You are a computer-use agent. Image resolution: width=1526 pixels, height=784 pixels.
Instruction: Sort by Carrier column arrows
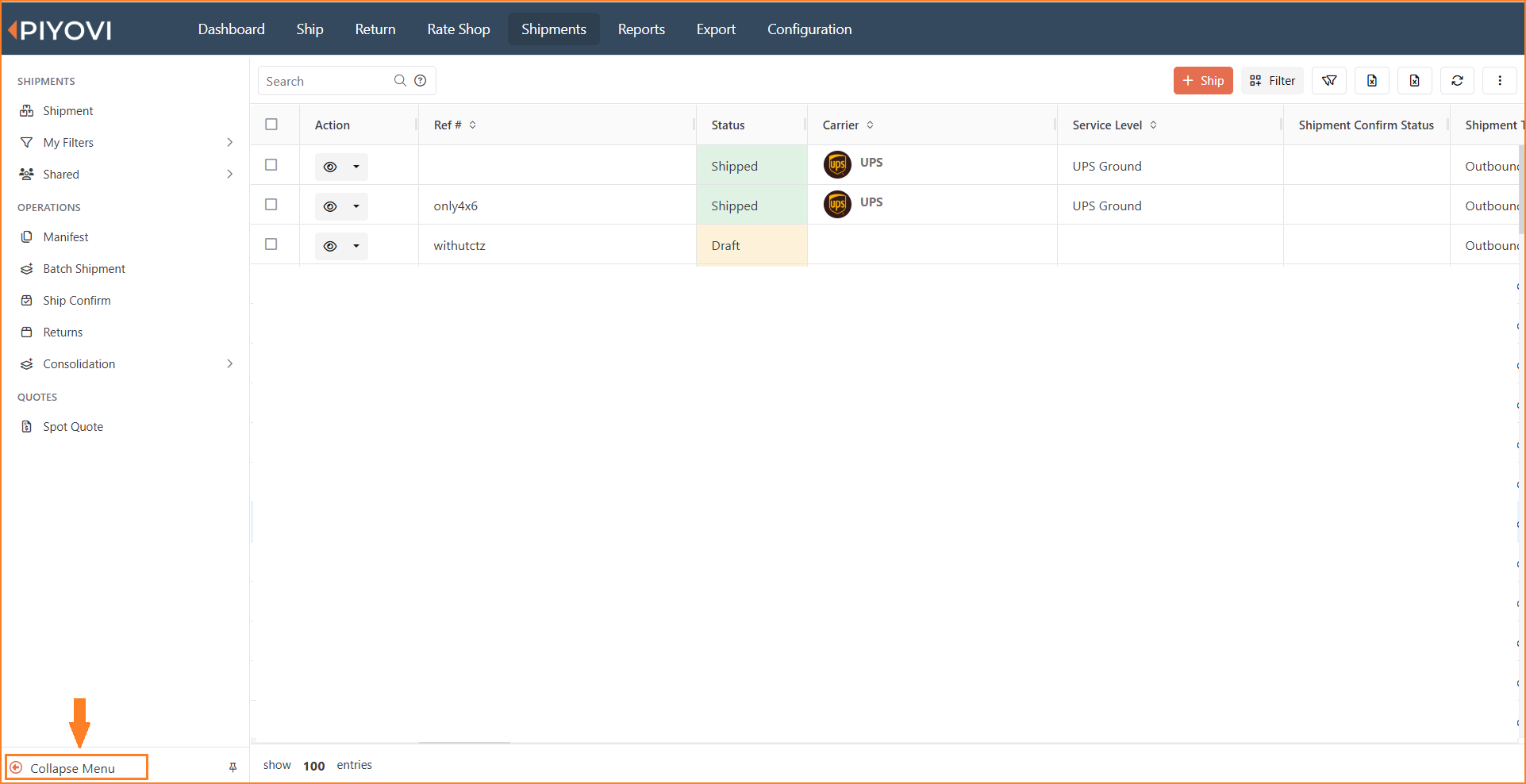click(x=870, y=125)
